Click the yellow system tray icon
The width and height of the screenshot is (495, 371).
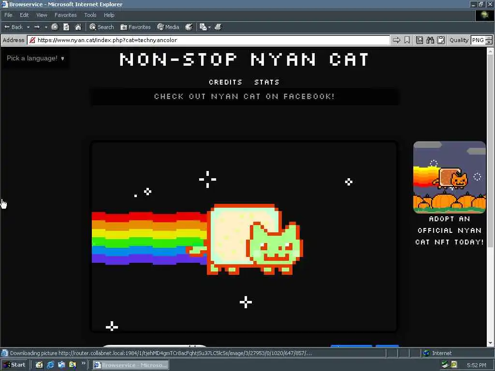[x=454, y=365]
